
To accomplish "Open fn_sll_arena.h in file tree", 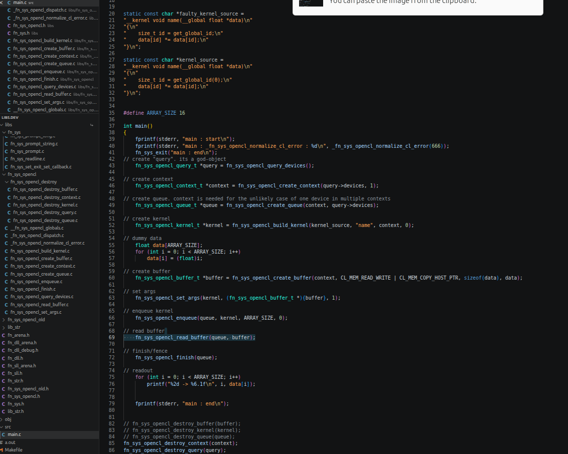I will (49, 366).
